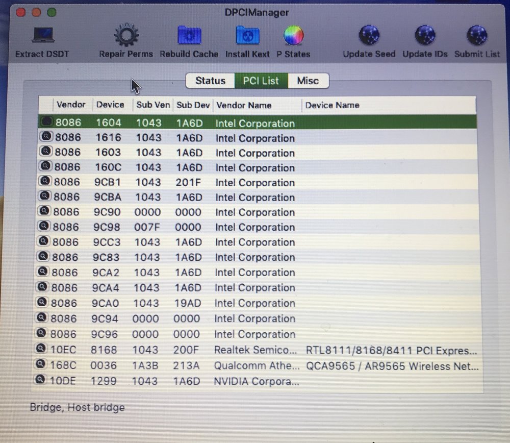The width and height of the screenshot is (510, 443).
Task: Click the lookup icon for device 9C90
Action: pyautogui.click(x=44, y=211)
